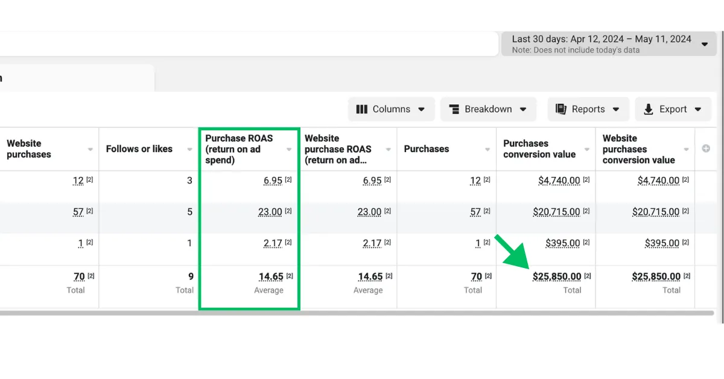The height and width of the screenshot is (379, 724).
Task: Add a column with the plus icon
Action: point(706,149)
